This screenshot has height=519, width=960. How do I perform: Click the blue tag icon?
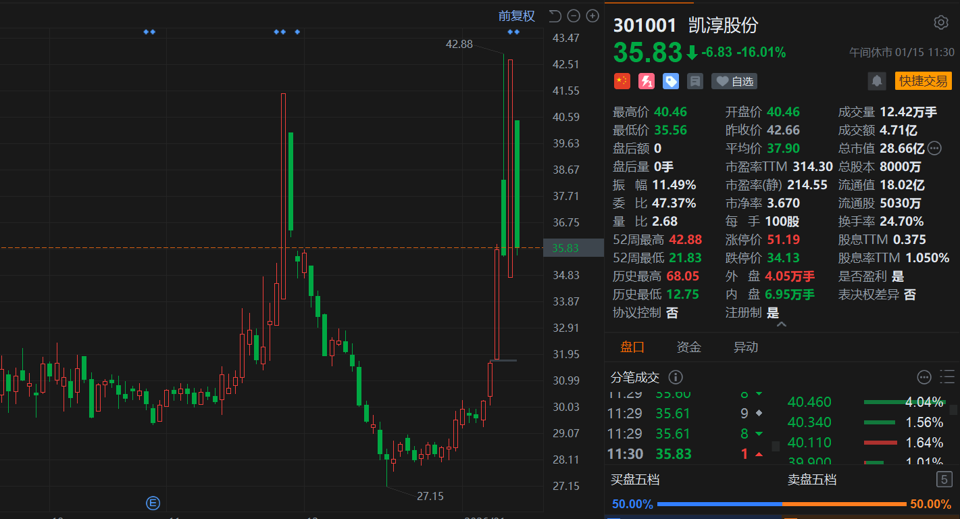coord(671,81)
